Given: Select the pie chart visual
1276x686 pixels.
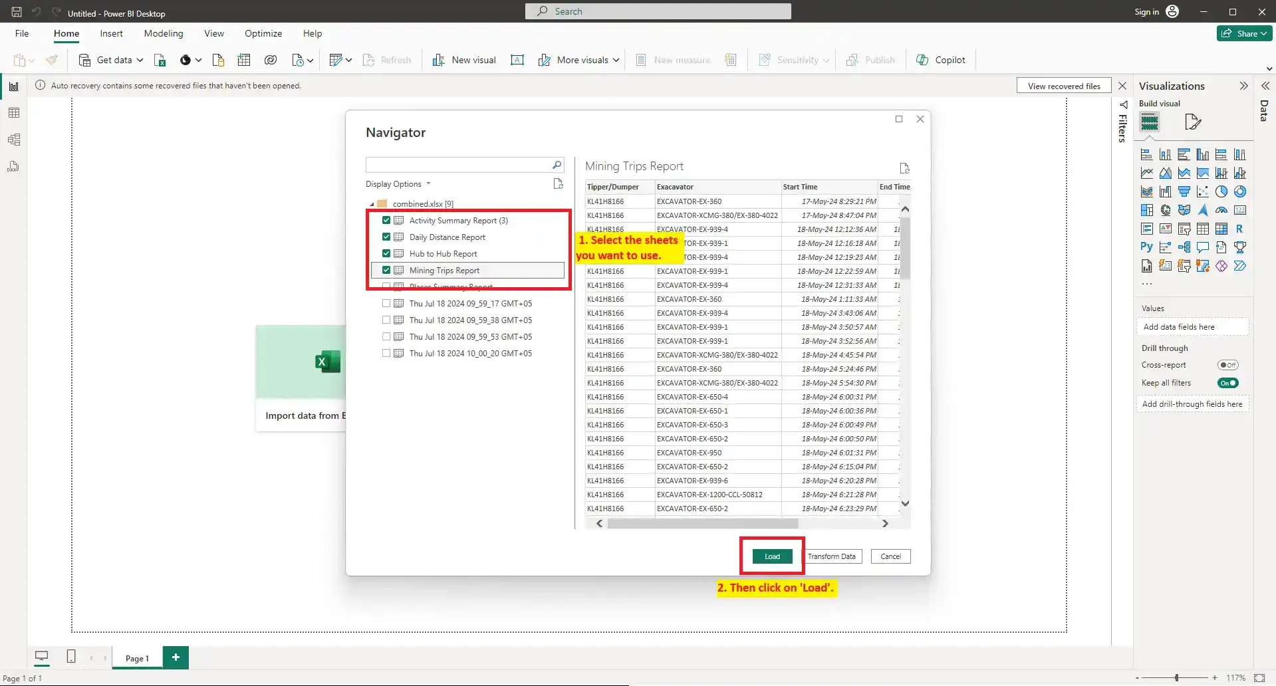Looking at the screenshot, I should (1221, 191).
